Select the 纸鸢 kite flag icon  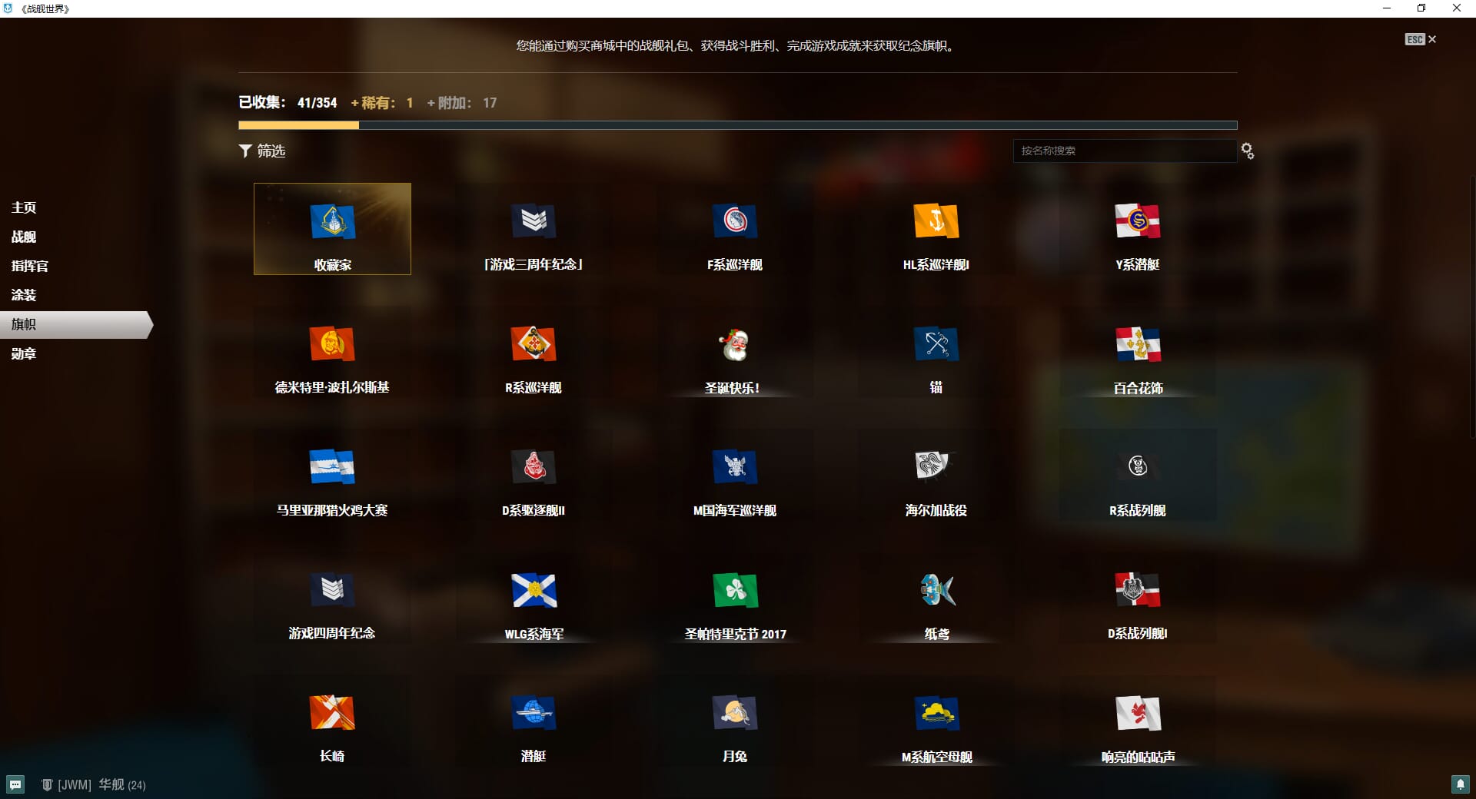point(936,591)
